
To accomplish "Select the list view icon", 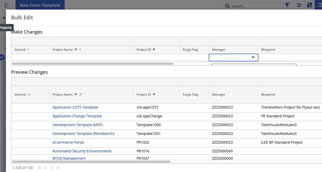I will click(x=319, y=5).
